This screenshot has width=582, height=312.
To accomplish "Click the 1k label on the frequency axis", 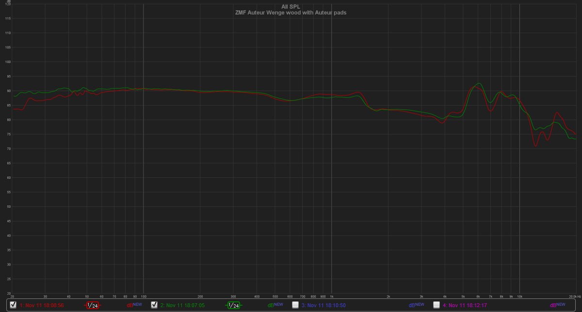I will 332,296.
